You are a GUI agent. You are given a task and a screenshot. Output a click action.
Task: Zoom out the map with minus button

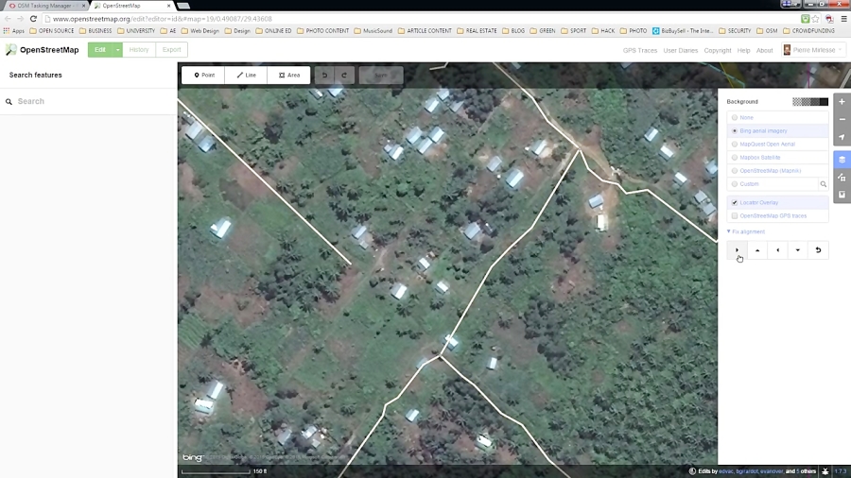(842, 119)
